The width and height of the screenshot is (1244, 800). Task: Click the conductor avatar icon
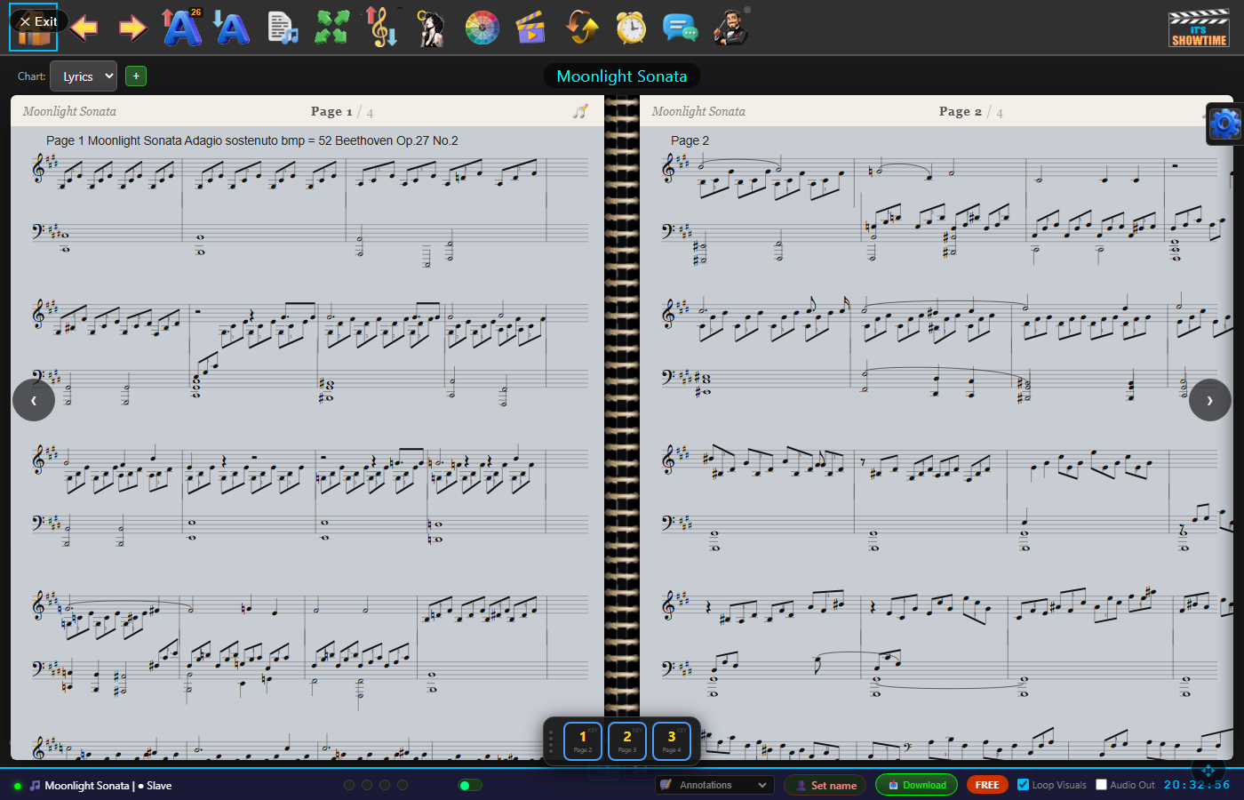pos(730,28)
